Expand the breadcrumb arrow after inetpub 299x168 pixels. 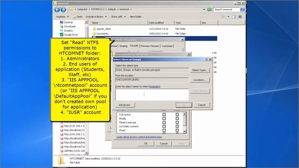[118, 9]
